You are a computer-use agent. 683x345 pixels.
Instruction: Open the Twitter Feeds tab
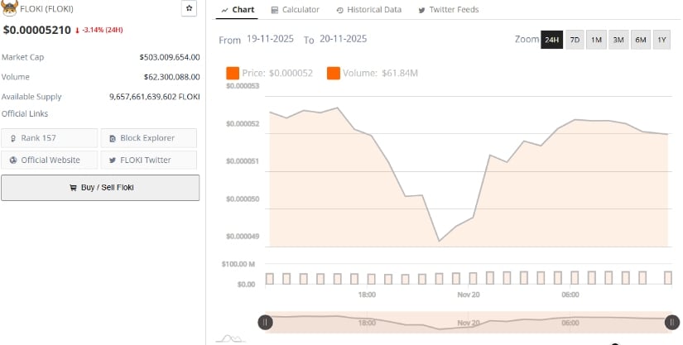click(448, 10)
